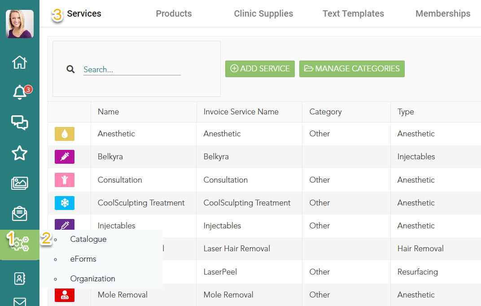Open the Text Templates tab
481x306 pixels.
(x=353, y=14)
